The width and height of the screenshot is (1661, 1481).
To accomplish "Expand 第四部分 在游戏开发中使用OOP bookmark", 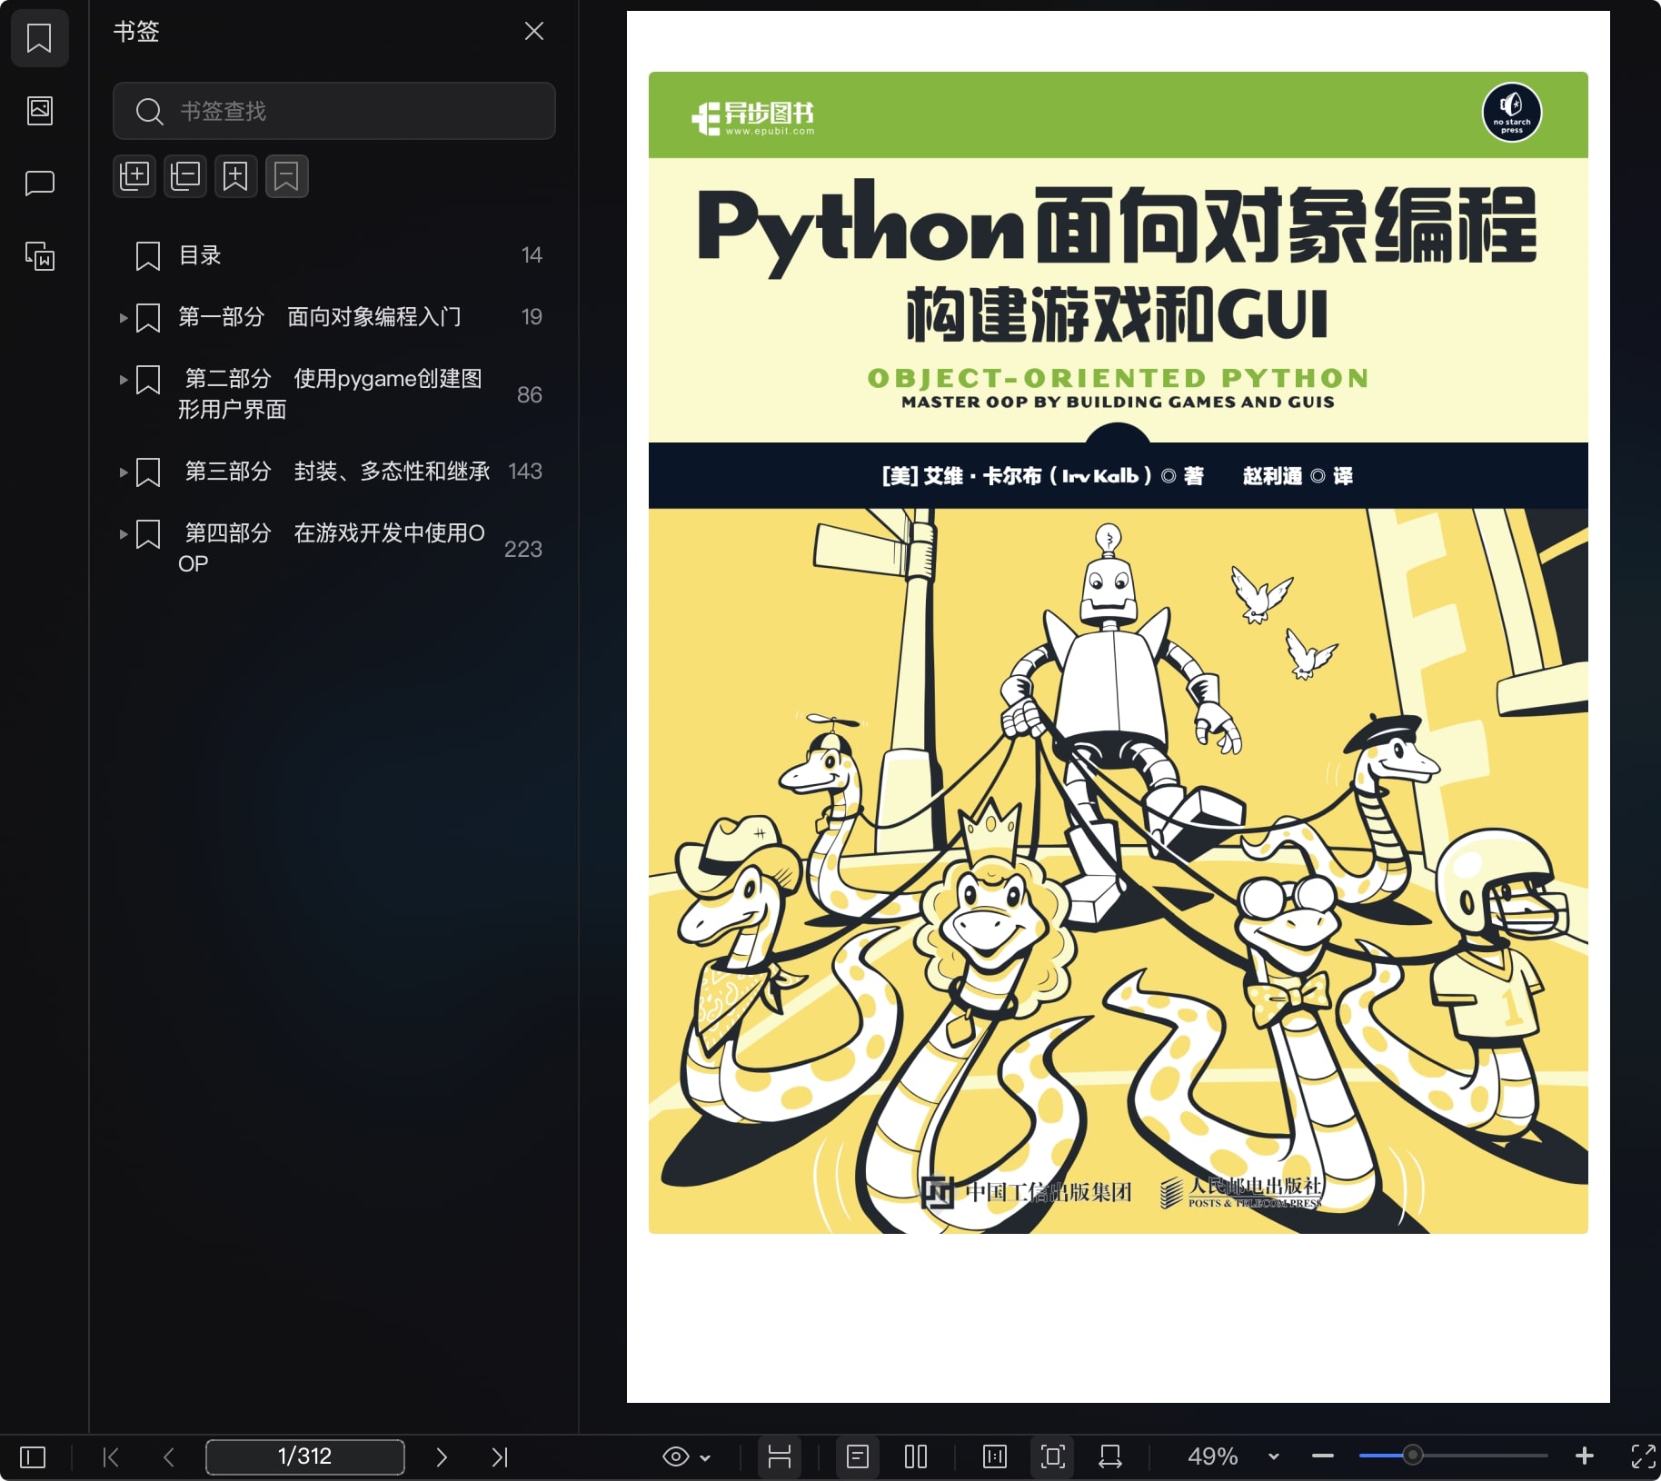I will tap(124, 534).
